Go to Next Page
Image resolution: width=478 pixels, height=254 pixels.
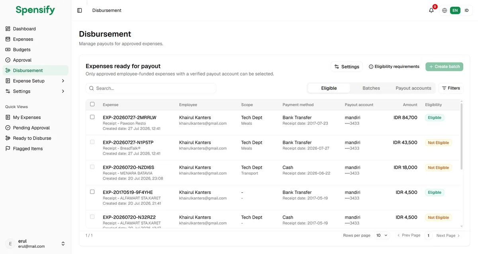tap(448, 235)
